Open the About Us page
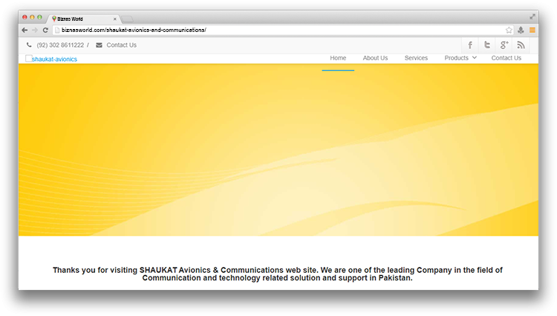The height and width of the screenshot is (316, 557). click(x=375, y=58)
